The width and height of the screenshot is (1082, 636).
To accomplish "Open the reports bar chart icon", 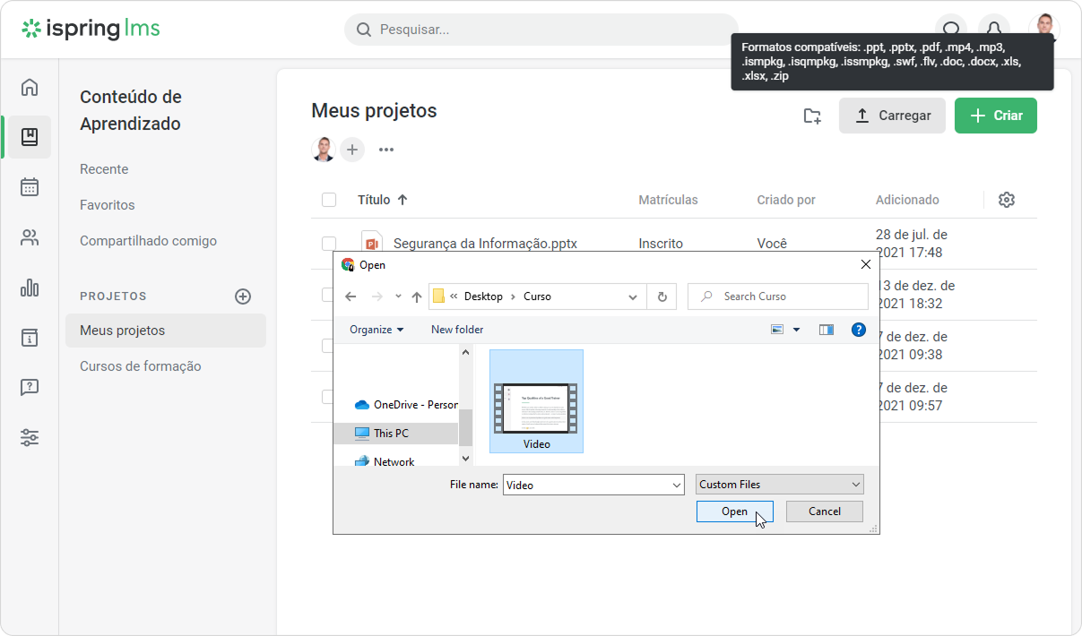I will pos(30,288).
